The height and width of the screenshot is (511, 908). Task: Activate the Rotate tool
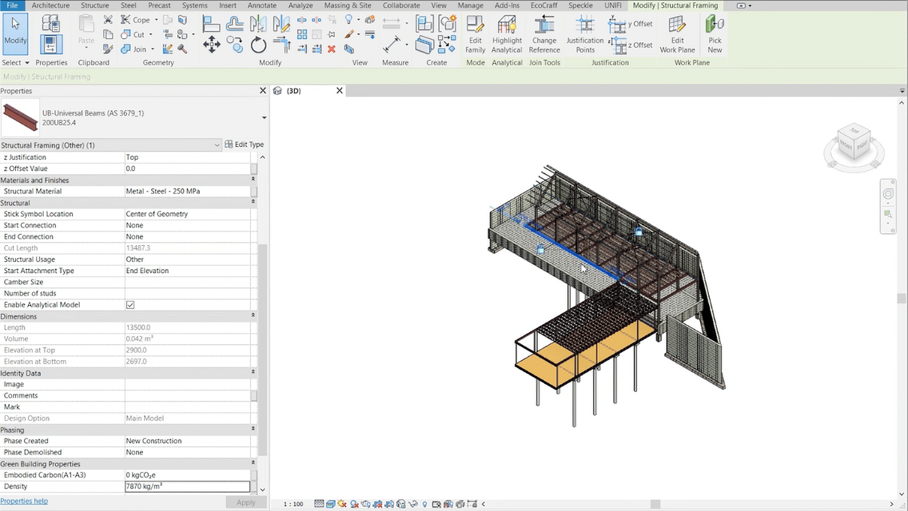click(x=258, y=45)
